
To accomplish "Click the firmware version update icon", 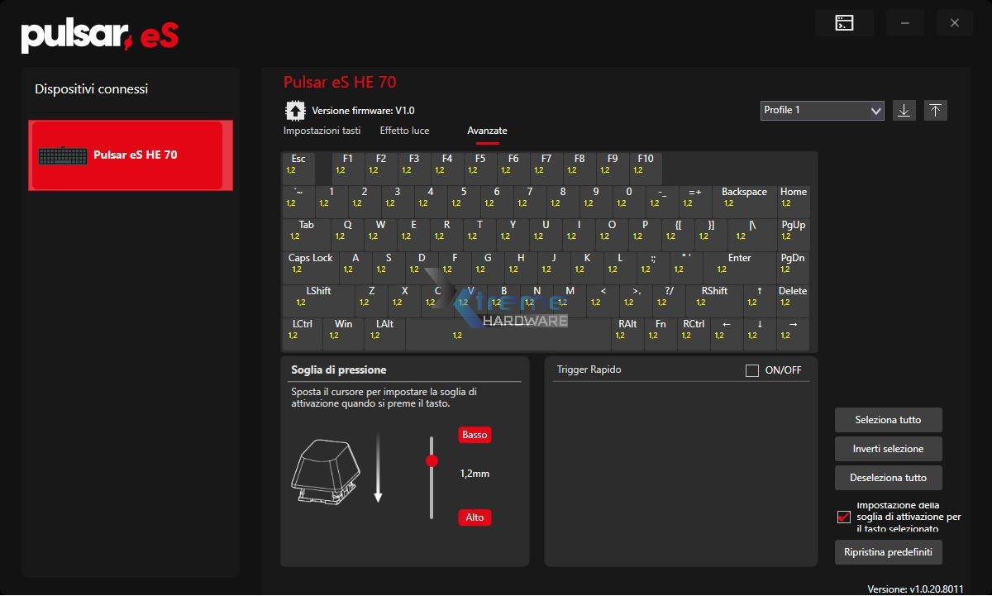I will pyautogui.click(x=295, y=109).
